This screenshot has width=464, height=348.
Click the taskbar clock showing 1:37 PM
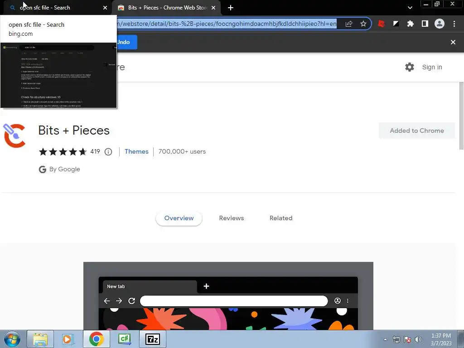(441, 339)
